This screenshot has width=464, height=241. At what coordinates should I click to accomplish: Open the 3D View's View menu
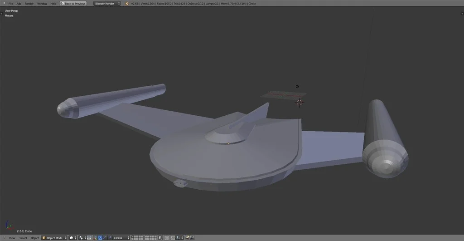12,238
